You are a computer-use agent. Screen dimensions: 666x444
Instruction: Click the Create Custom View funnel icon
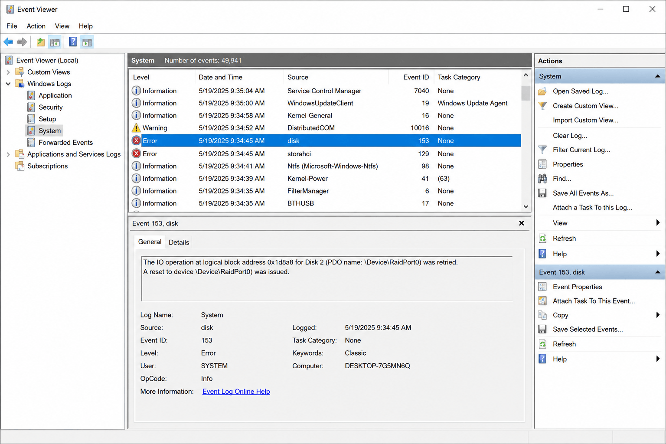pos(542,106)
